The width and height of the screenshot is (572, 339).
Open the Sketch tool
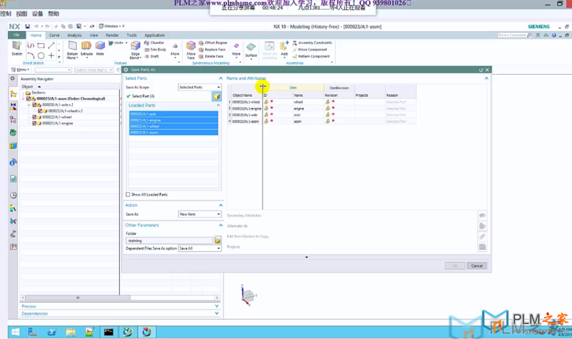coord(16,48)
